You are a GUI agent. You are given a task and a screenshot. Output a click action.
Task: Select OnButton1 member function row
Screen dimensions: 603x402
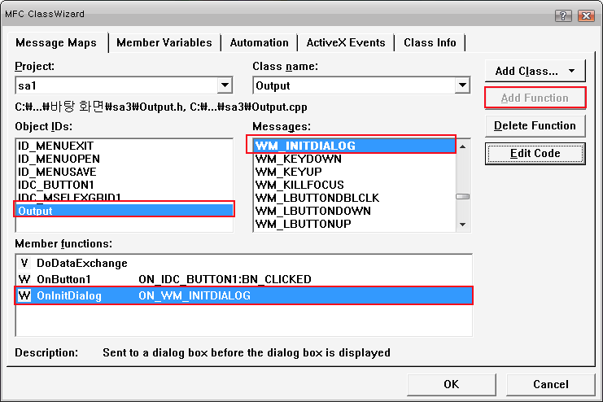click(244, 279)
